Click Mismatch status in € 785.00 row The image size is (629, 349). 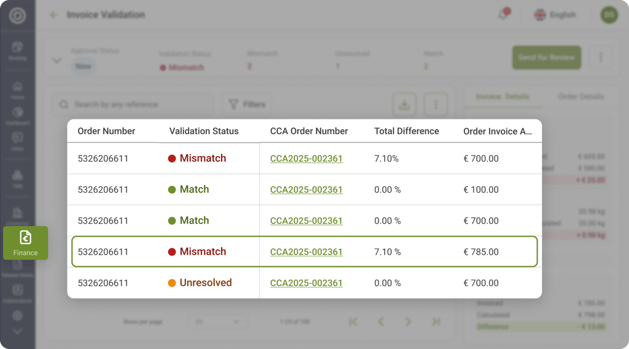point(197,252)
